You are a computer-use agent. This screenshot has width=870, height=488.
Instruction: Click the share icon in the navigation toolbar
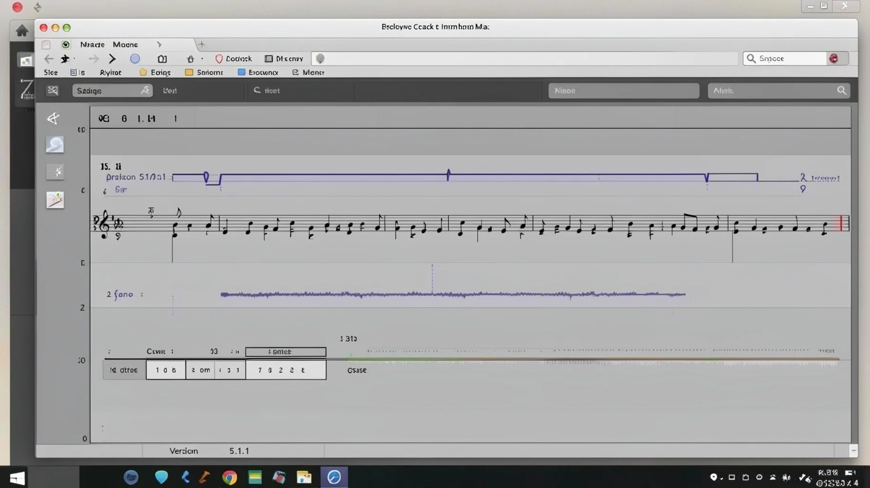click(x=190, y=59)
